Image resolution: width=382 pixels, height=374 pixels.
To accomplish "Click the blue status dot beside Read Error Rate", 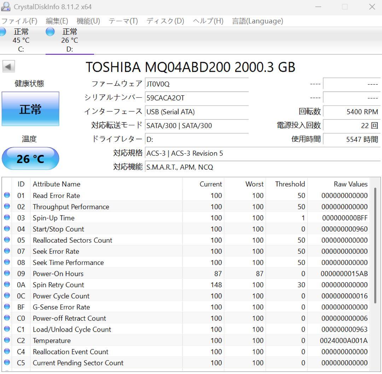I will (7, 195).
